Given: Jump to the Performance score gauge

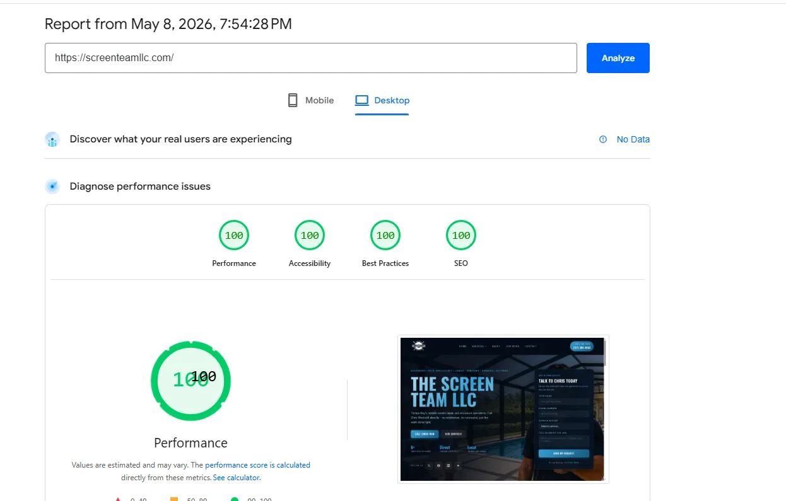Looking at the screenshot, I should (x=234, y=236).
